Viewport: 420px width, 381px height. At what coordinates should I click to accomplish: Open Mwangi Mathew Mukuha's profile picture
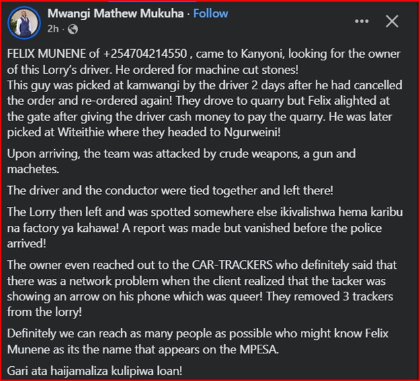[24, 22]
